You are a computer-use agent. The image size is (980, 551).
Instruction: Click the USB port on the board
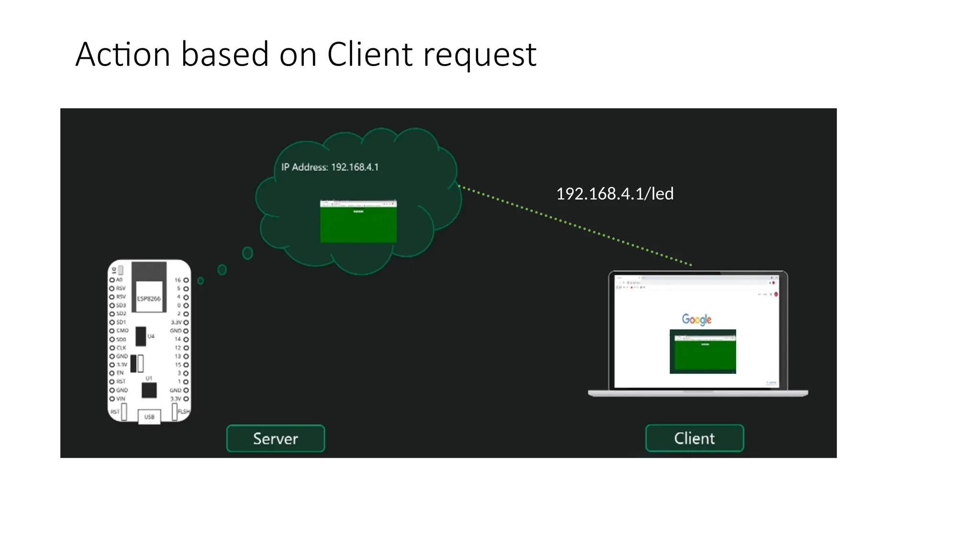tap(149, 417)
